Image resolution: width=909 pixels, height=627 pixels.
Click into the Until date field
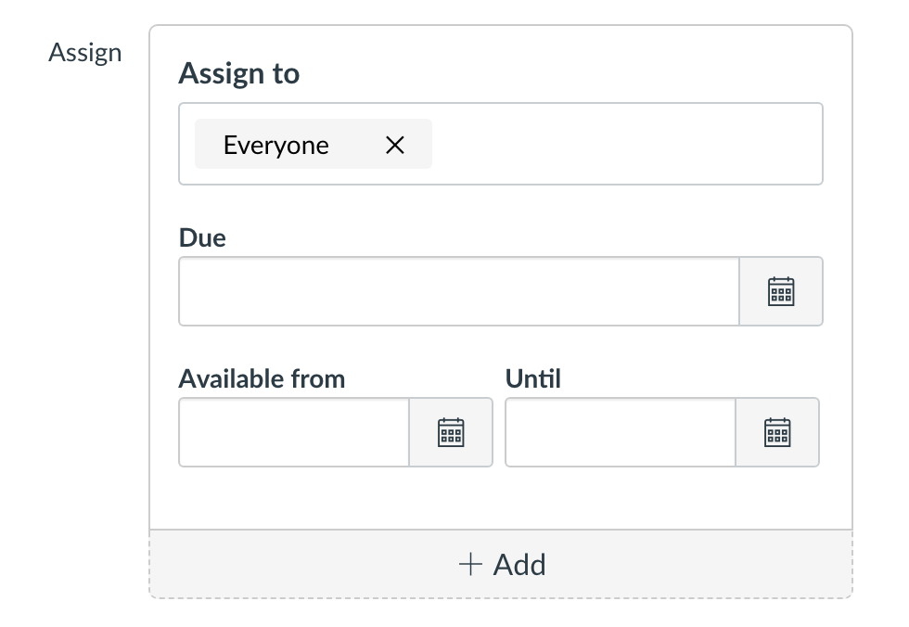[620, 432]
